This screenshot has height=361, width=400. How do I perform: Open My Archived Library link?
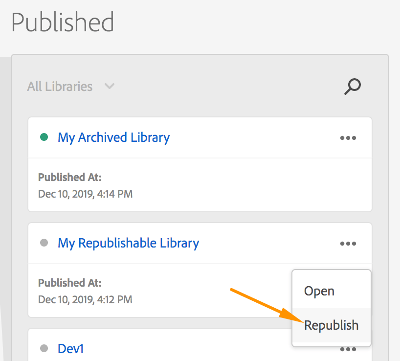coord(113,137)
